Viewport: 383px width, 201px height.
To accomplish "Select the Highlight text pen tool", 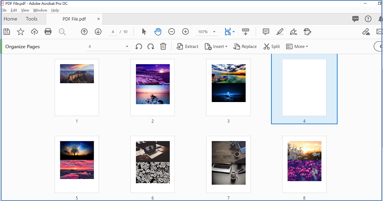I will (280, 32).
